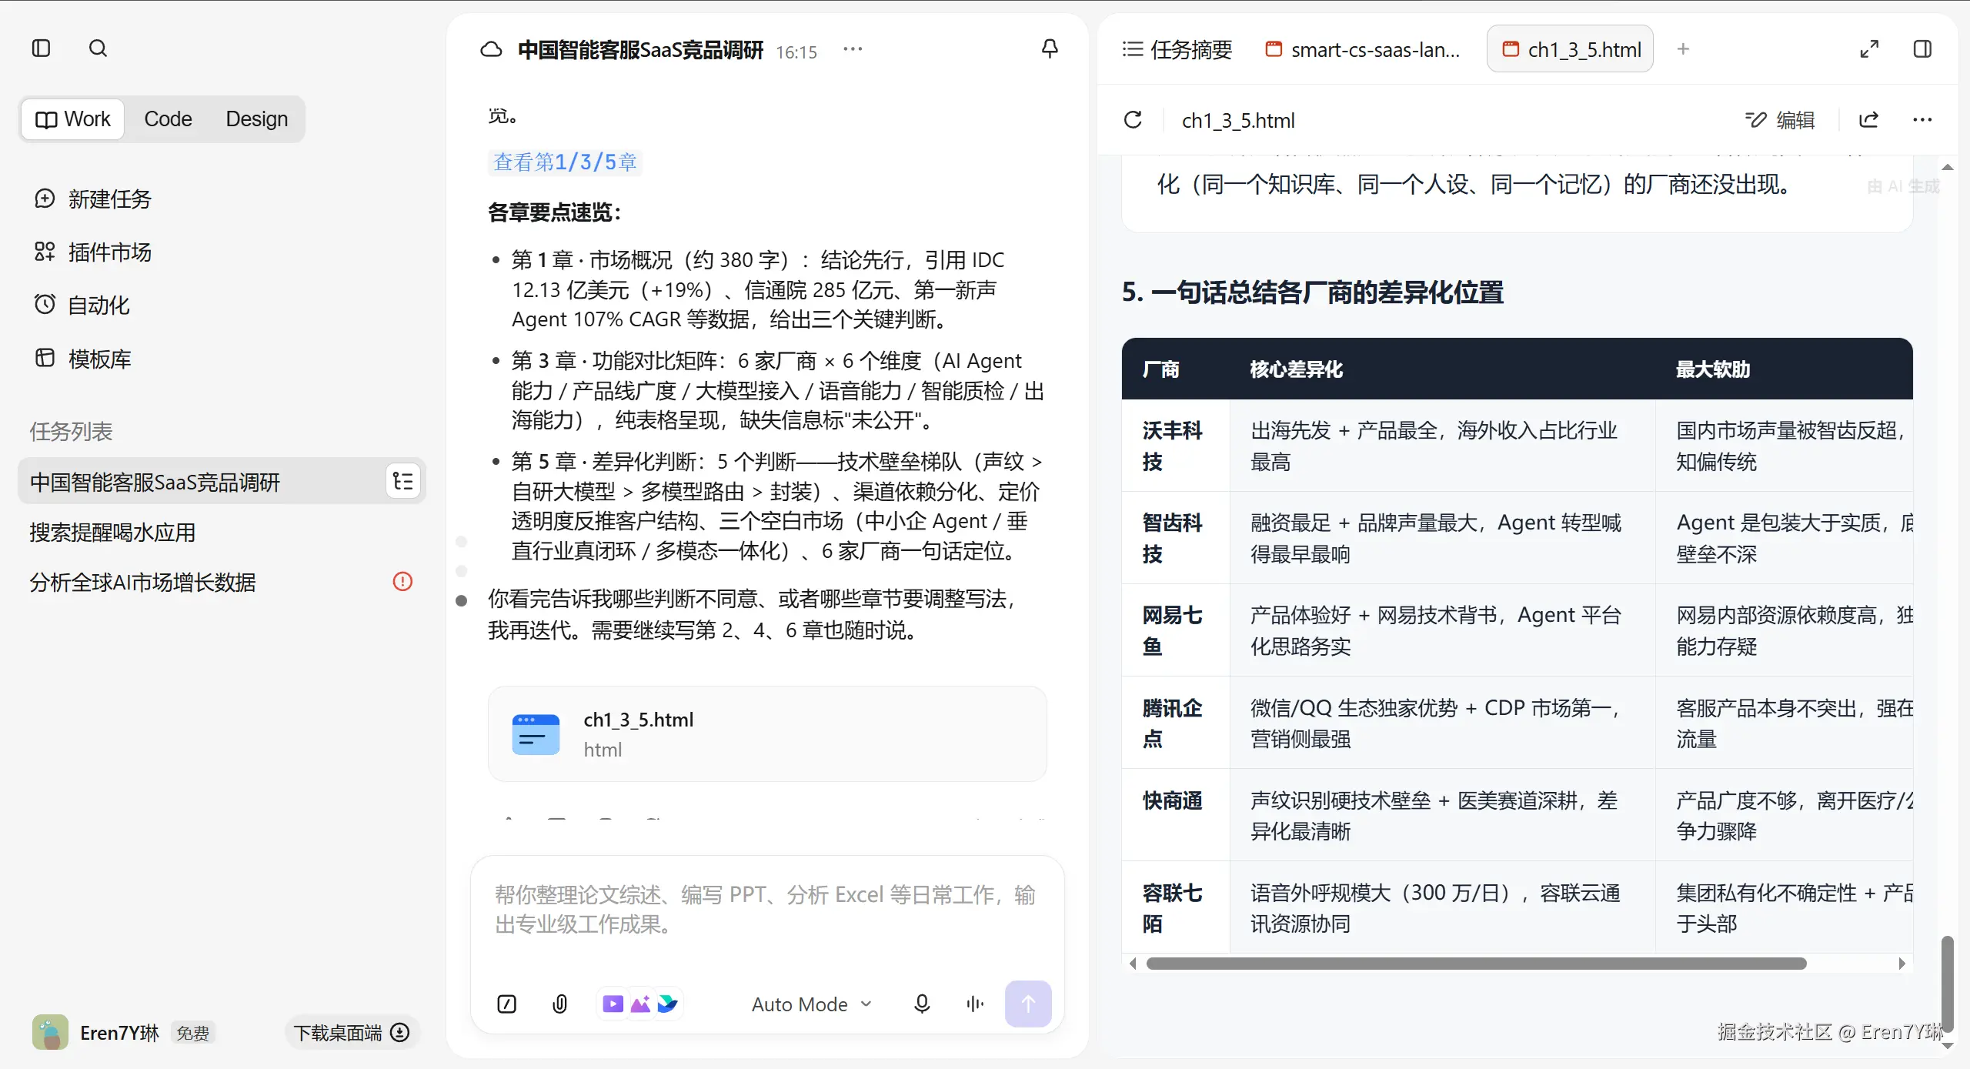Image resolution: width=1970 pixels, height=1069 pixels.
Task: Click the purple image generation icon
Action: [640, 1004]
